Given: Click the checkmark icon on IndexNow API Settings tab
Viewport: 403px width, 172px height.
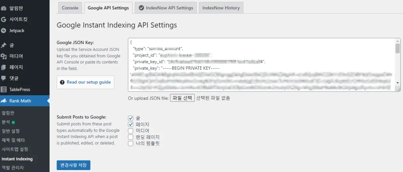Looking at the screenshot, I should [x=141, y=8].
